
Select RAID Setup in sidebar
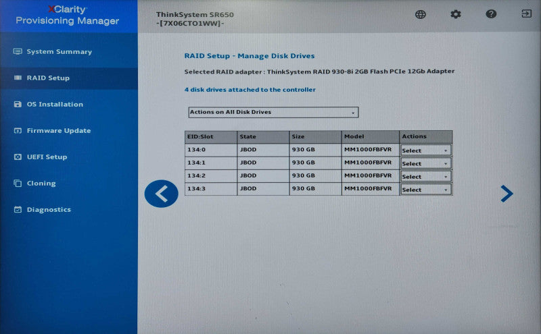pyautogui.click(x=48, y=78)
